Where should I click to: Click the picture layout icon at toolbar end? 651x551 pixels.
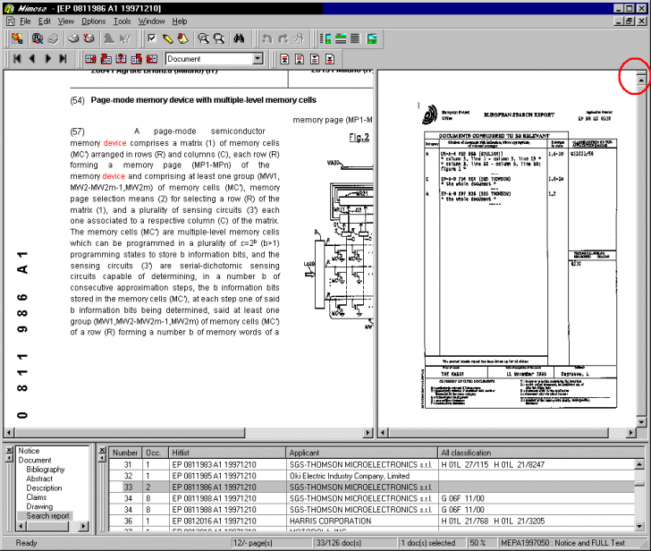coord(372,38)
